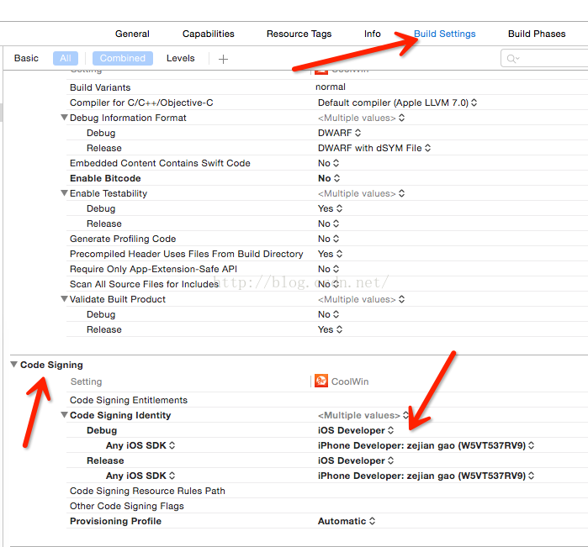Collapse the Enable Testability row

64,193
